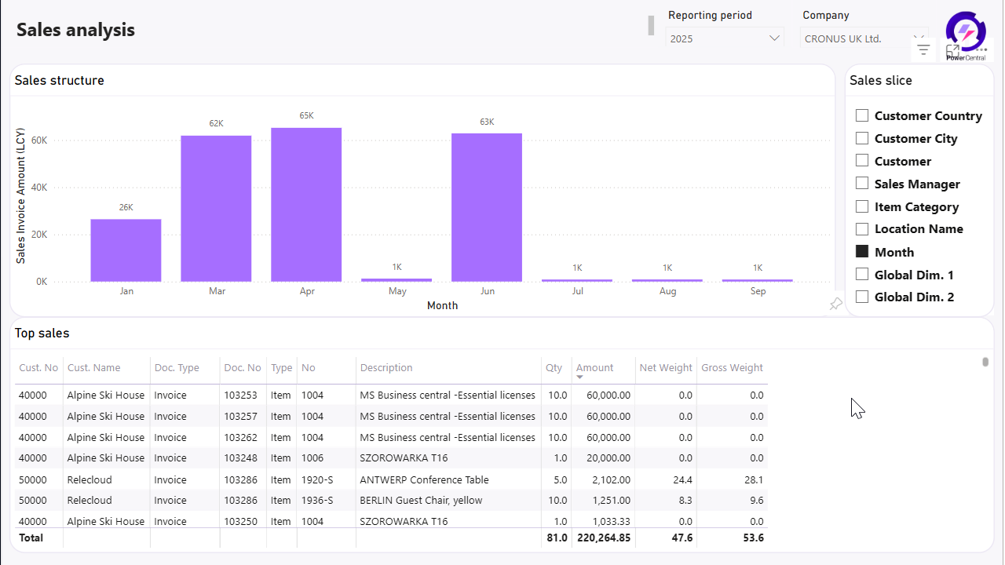
Task: Click document number 103257 in the table
Action: point(240,416)
